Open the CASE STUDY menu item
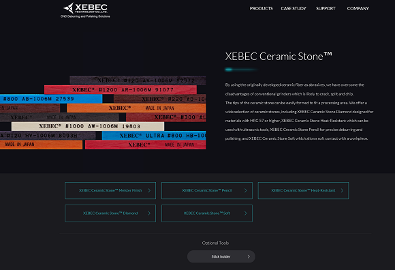 (x=294, y=9)
